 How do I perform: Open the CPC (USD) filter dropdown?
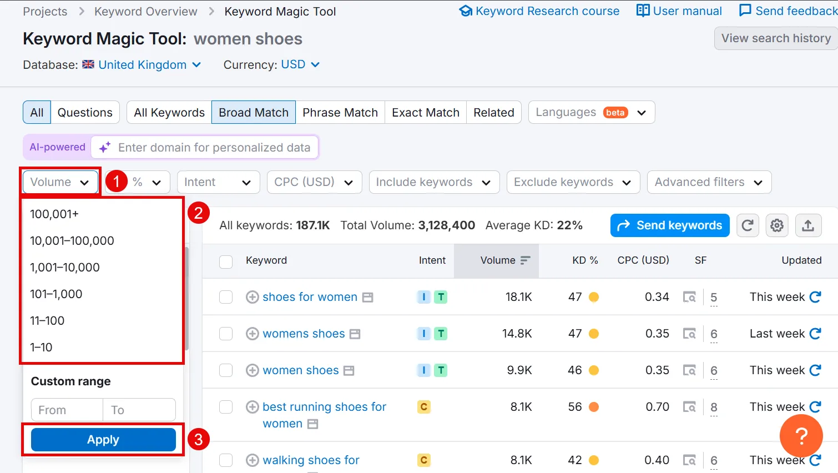point(314,182)
